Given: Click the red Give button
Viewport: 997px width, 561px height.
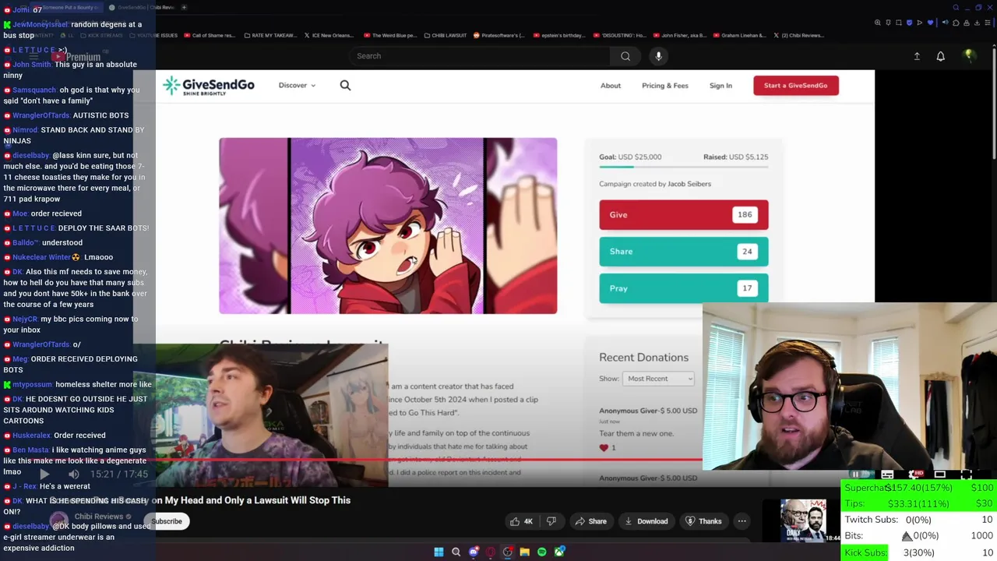Looking at the screenshot, I should tap(683, 215).
